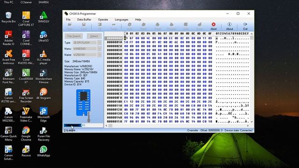Click the hex view vertical scrollbar thumb
The height and width of the screenshot is (168, 299).
pyautogui.click(x=252, y=38)
